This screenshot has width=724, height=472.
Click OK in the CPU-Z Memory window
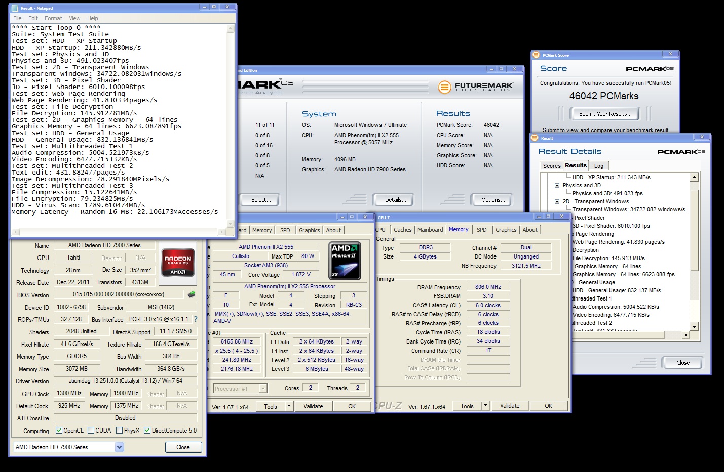tap(548, 406)
